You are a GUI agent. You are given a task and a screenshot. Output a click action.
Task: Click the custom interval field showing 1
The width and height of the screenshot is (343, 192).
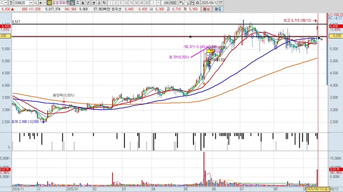click(x=153, y=3)
